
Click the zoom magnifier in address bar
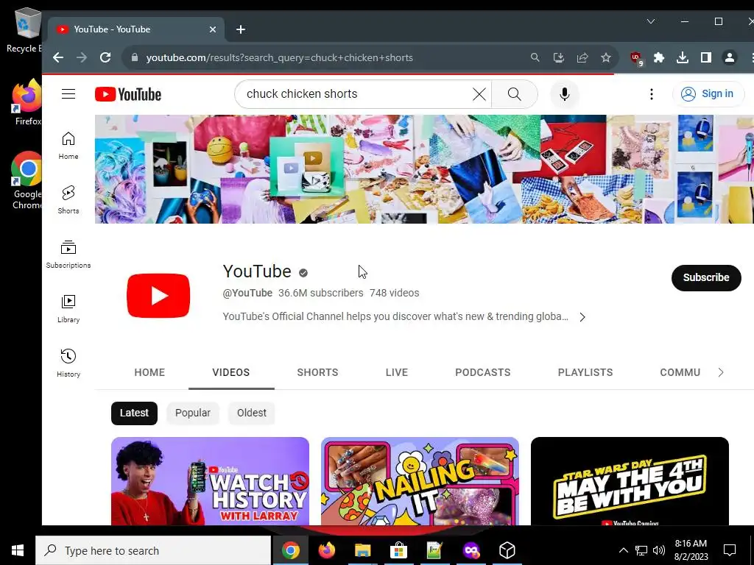(x=535, y=57)
